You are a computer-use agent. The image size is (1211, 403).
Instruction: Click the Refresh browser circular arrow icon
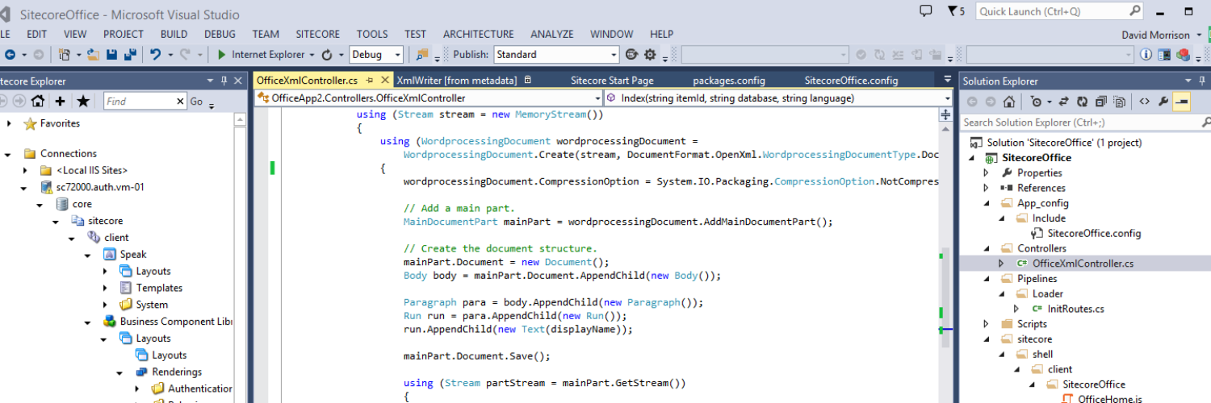(x=327, y=54)
